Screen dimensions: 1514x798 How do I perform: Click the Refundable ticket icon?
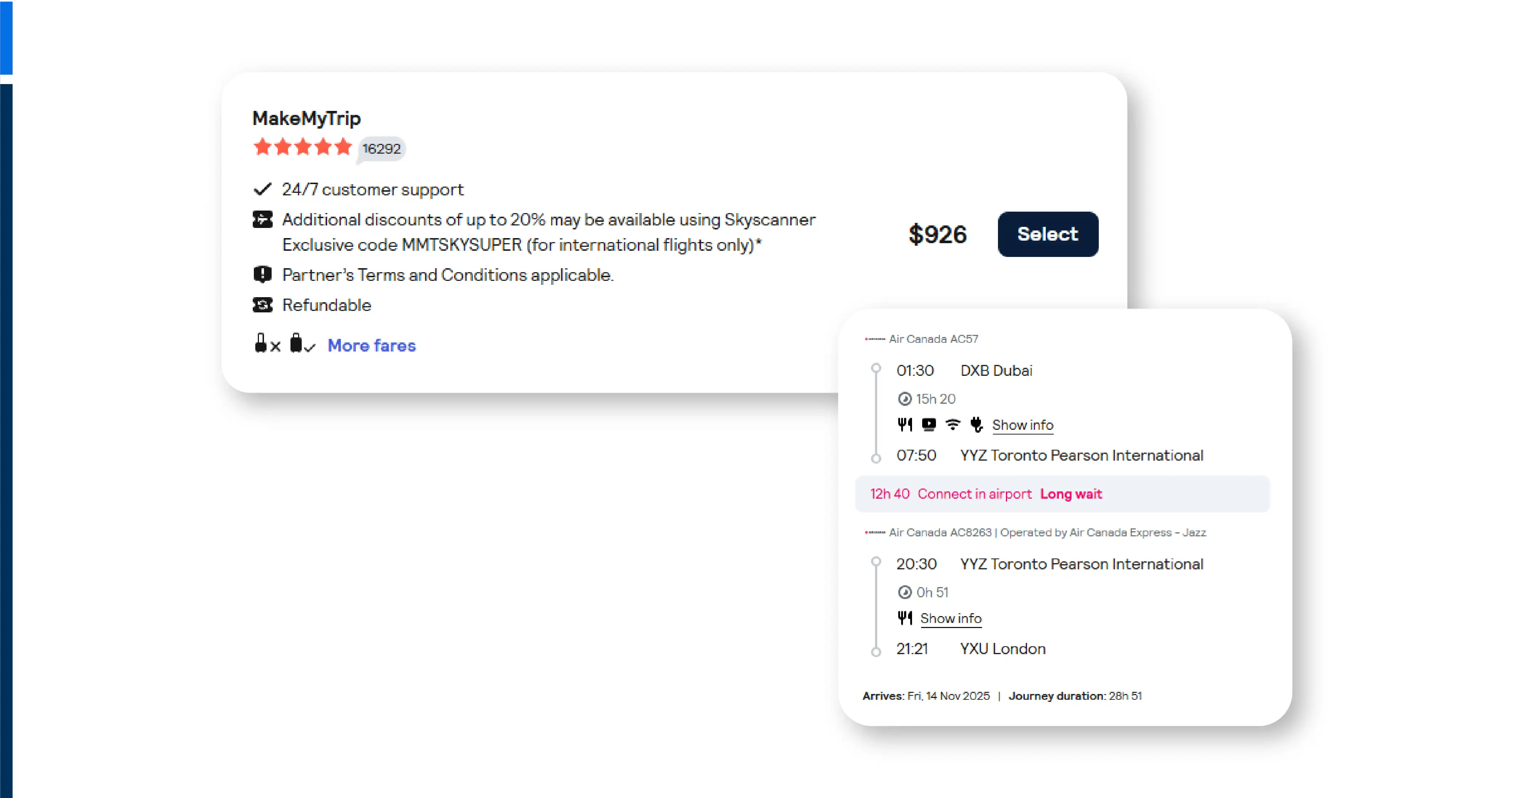pos(262,305)
